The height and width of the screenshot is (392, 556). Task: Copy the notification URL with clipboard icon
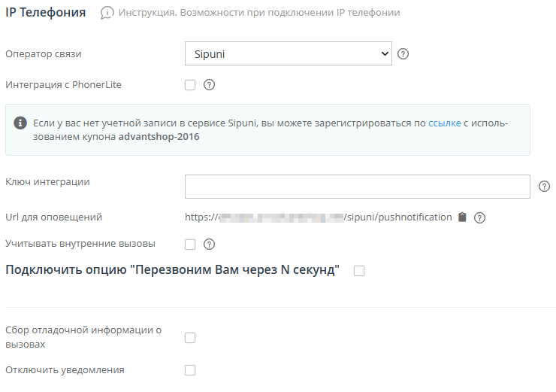(x=462, y=217)
